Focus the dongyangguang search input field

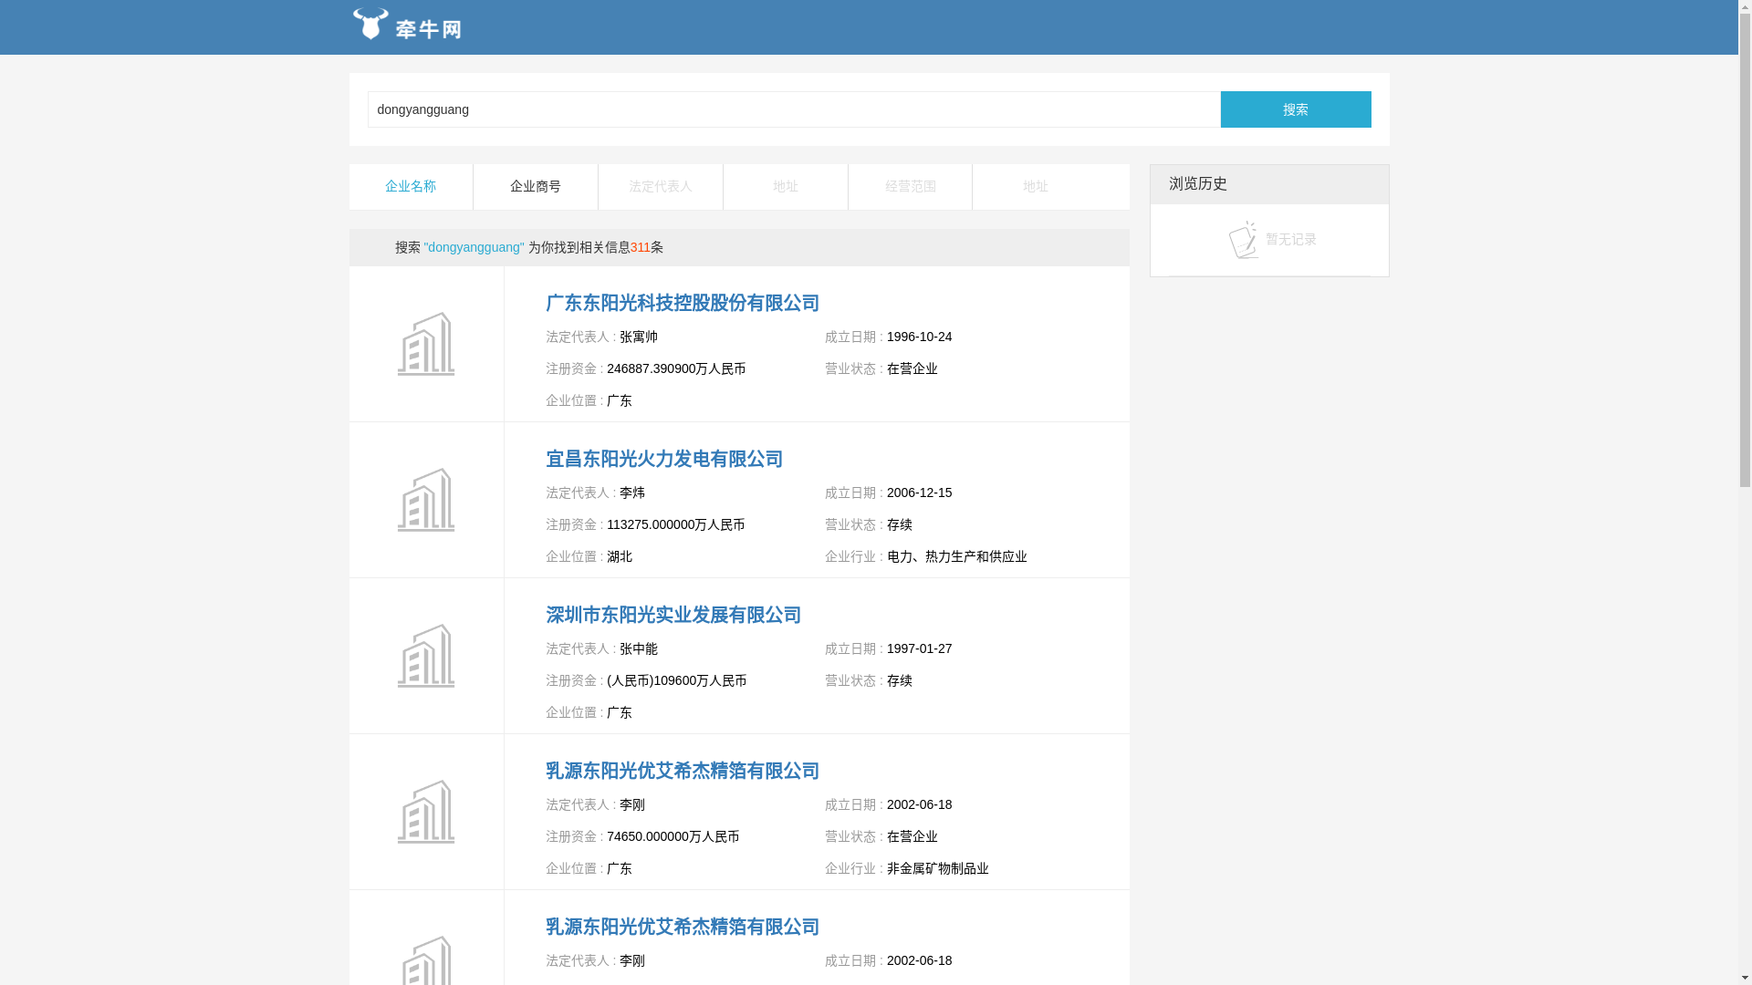(x=794, y=109)
